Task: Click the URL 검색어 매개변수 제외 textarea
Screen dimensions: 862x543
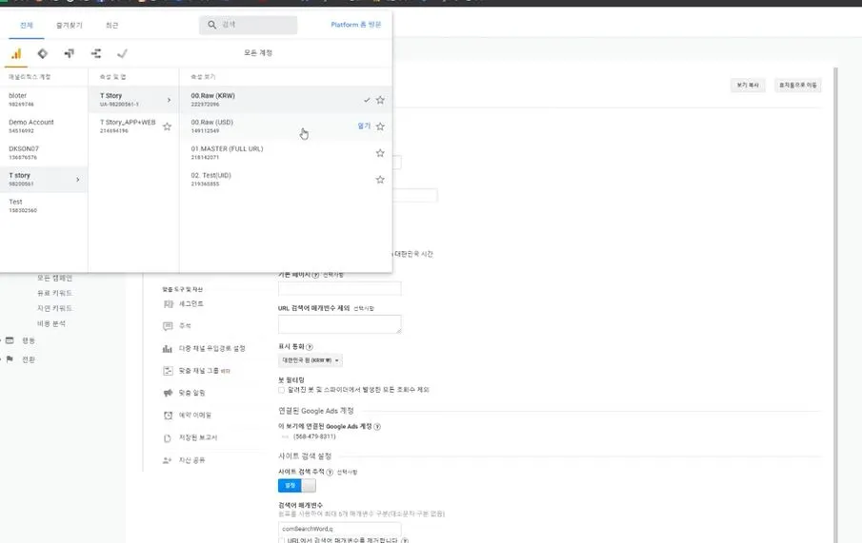Action: coord(339,324)
